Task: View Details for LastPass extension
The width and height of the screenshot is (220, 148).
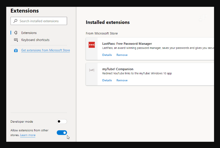Action: [107, 55]
